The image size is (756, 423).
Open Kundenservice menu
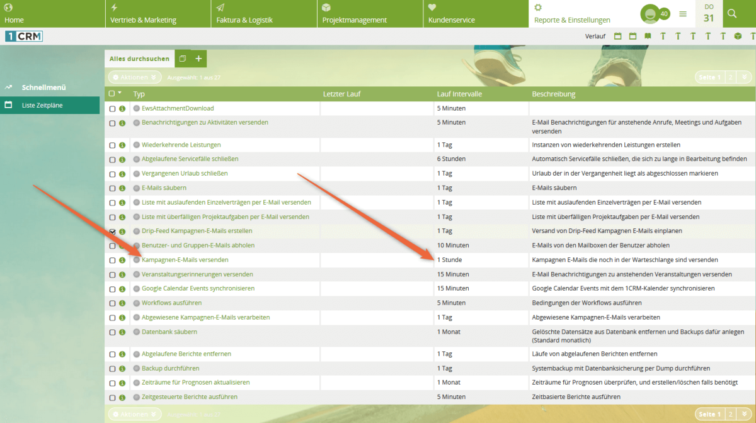click(476, 14)
